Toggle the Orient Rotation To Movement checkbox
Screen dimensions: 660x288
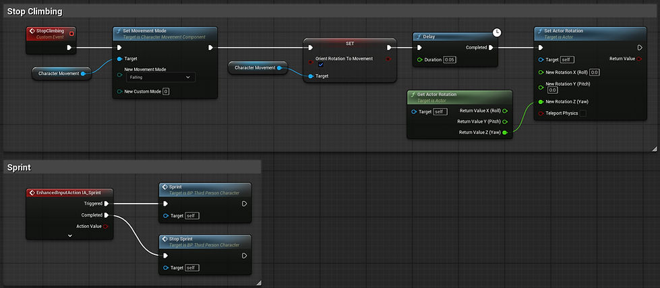pyautogui.click(x=321, y=65)
